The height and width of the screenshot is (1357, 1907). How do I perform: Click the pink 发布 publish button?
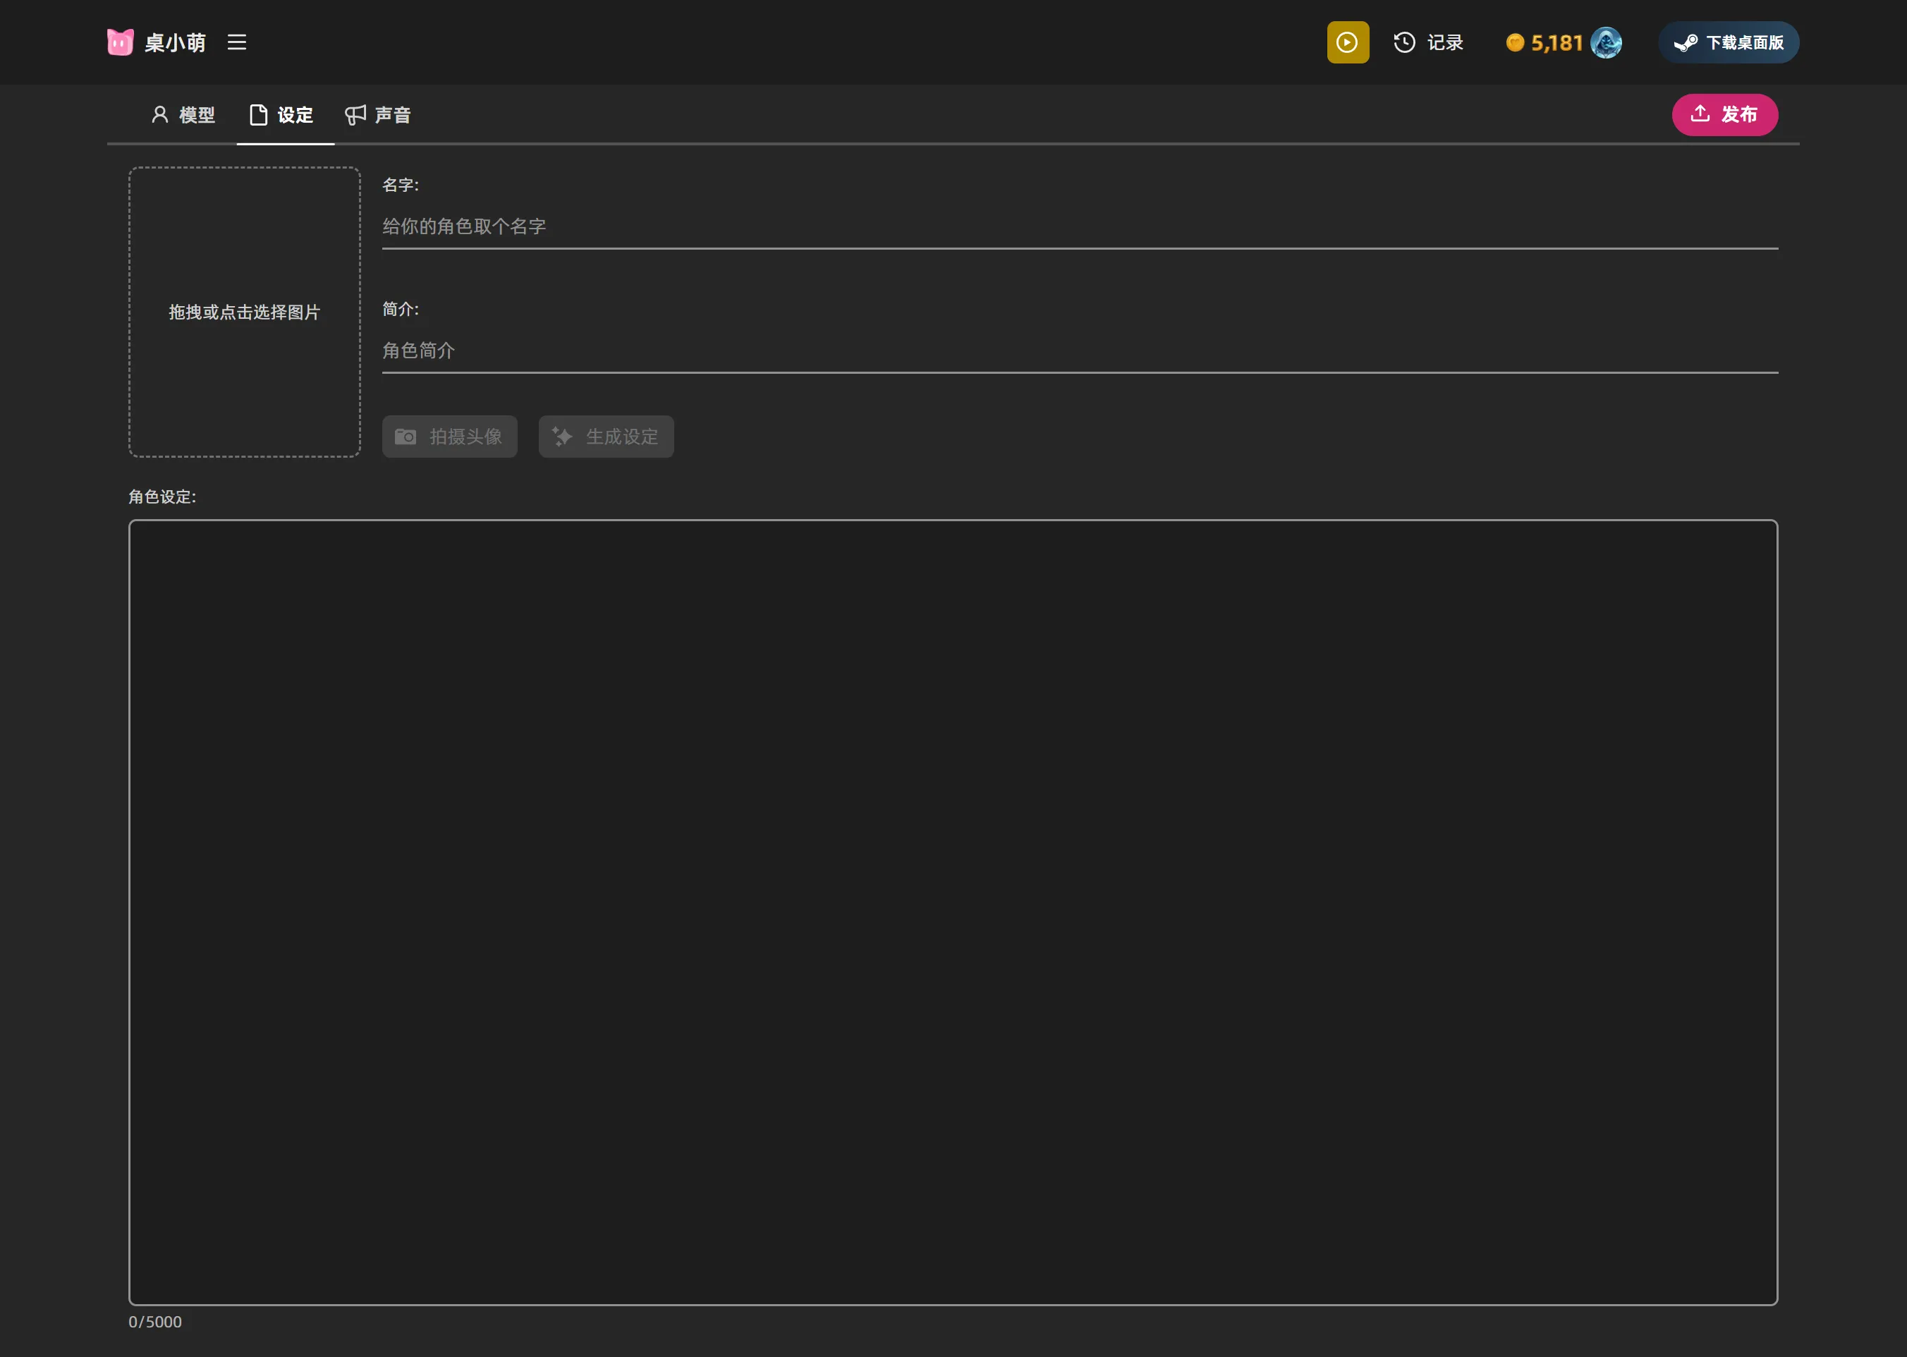[1724, 114]
